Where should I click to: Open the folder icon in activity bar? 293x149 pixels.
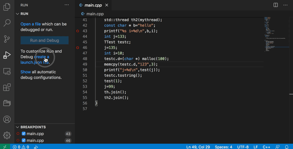(7, 103)
